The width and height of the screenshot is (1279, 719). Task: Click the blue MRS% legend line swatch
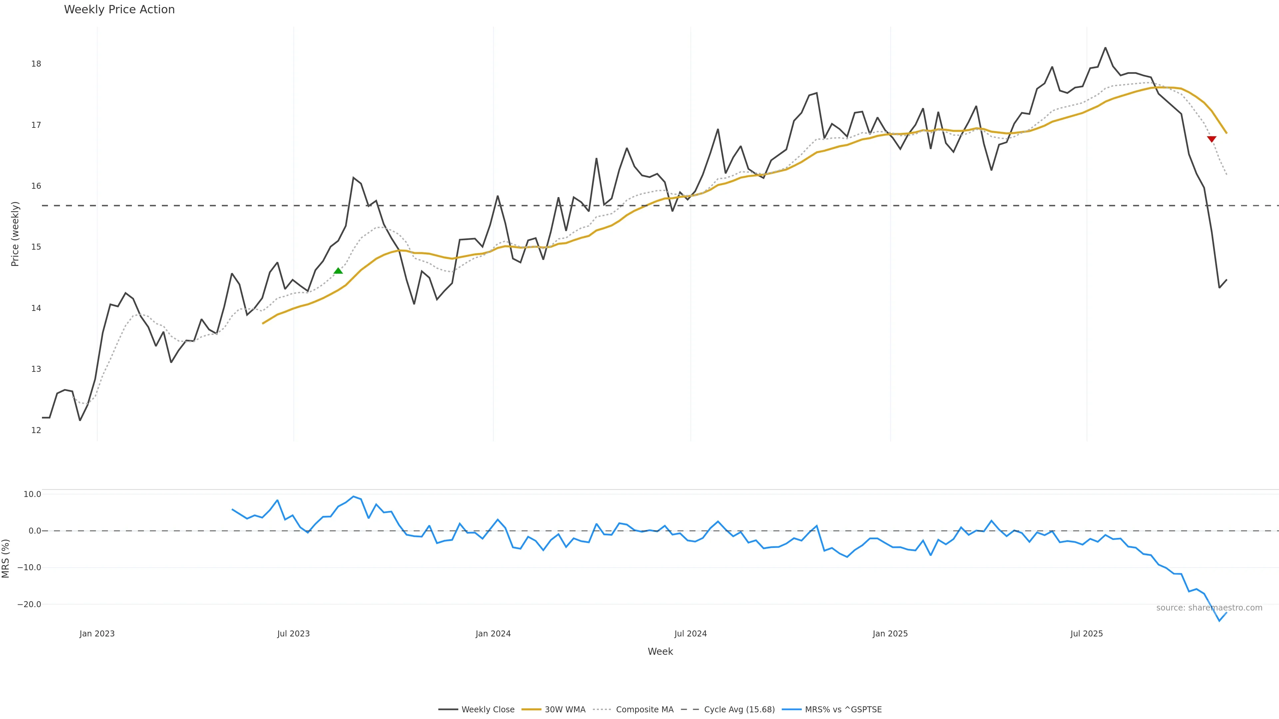pyautogui.click(x=791, y=710)
